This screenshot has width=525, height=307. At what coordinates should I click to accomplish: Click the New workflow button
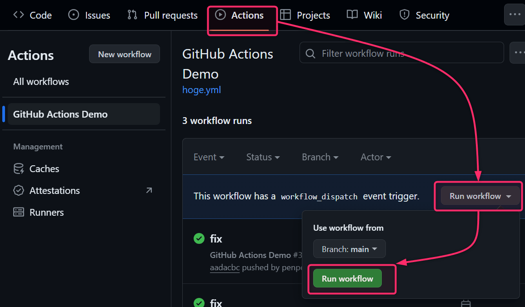pyautogui.click(x=125, y=54)
